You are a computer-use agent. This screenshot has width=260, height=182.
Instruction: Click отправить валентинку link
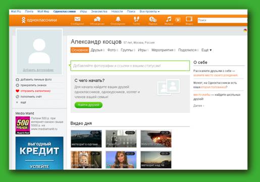tap(35, 91)
